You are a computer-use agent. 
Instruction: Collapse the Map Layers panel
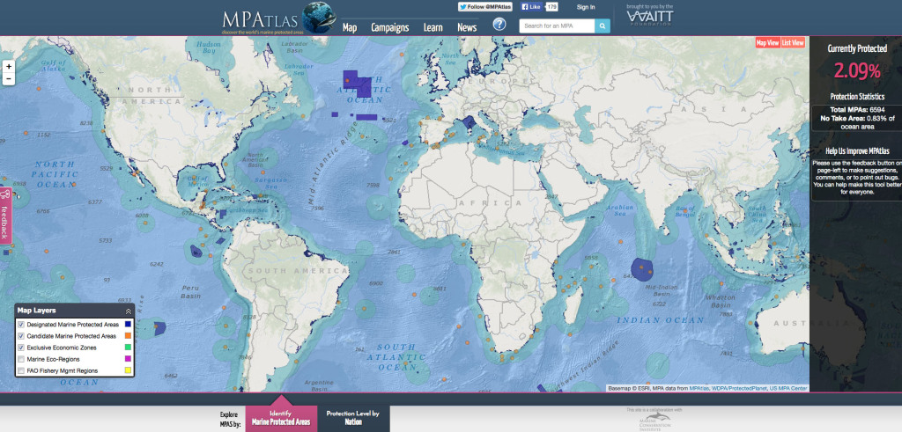pos(128,311)
